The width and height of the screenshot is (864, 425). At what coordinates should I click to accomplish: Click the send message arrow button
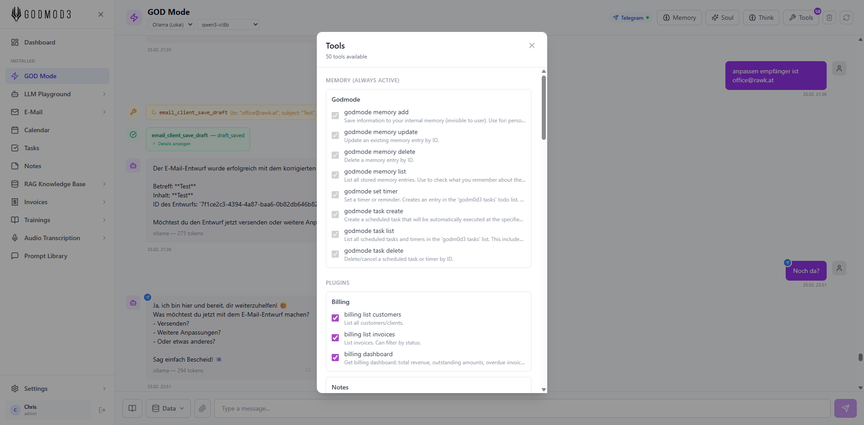click(x=845, y=408)
